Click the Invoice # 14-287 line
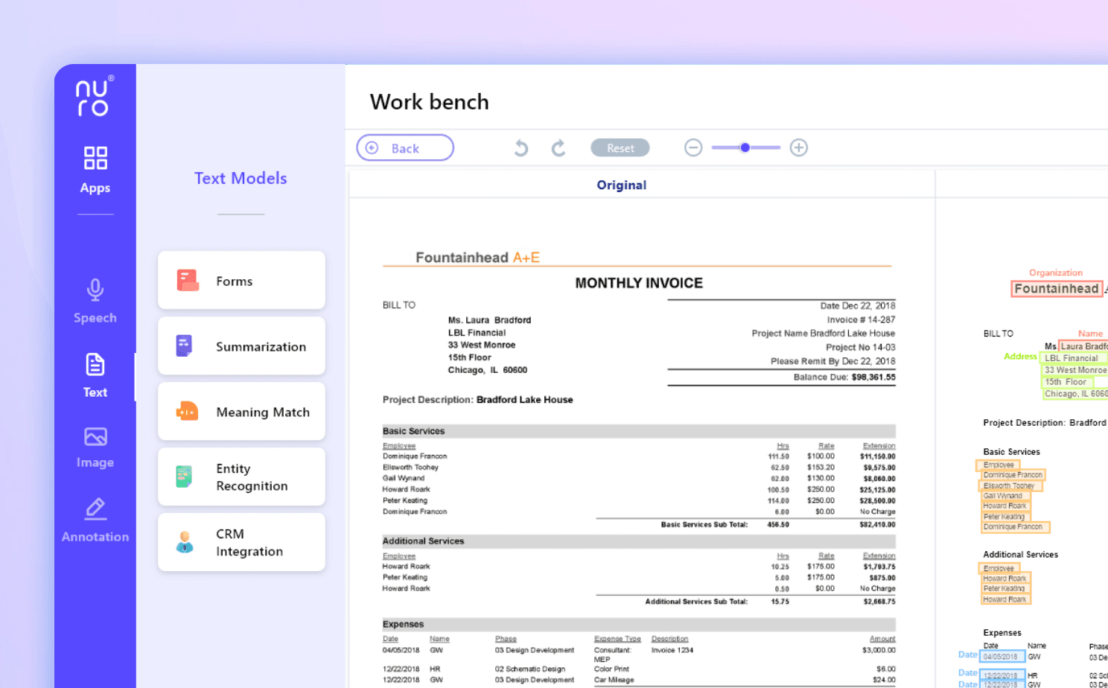 tap(861, 319)
